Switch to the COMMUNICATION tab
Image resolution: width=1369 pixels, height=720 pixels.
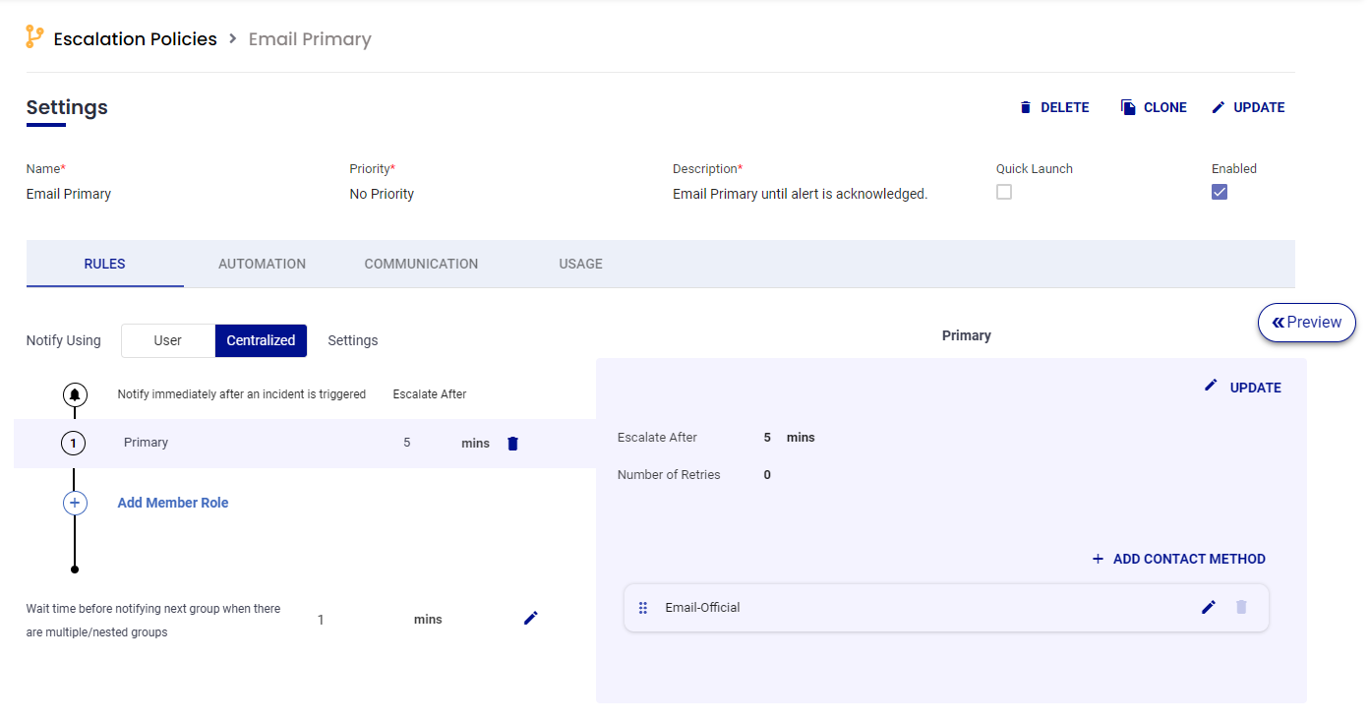[x=421, y=264]
